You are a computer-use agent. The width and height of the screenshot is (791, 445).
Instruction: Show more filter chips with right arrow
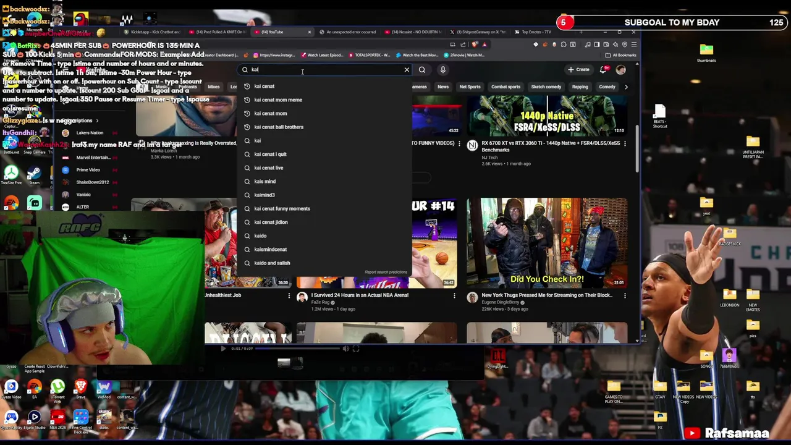[x=625, y=87]
